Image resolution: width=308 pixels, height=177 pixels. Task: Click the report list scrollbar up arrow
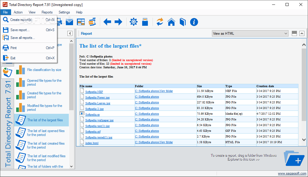click(x=71, y=41)
